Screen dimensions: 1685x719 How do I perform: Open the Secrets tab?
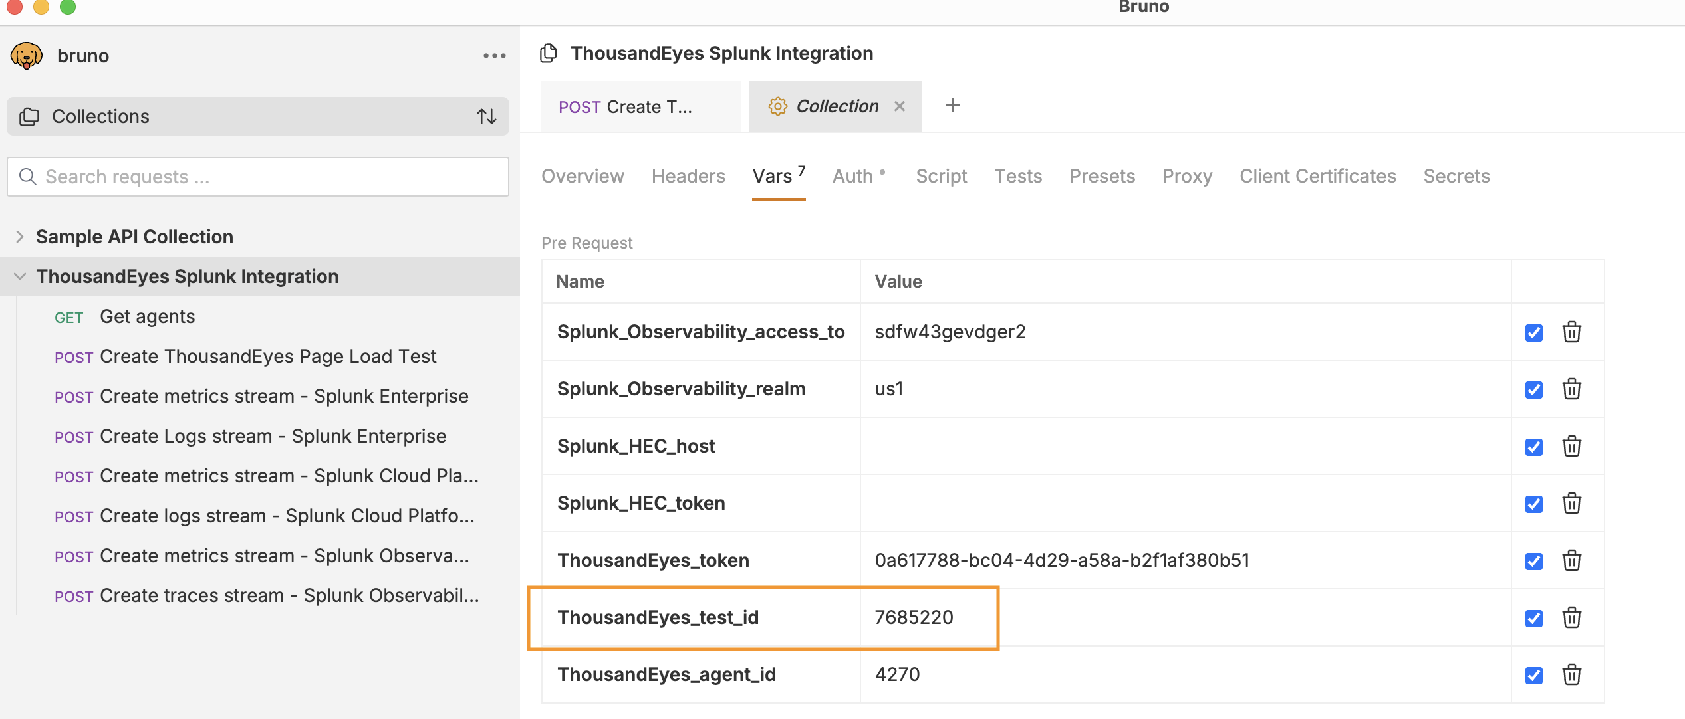[x=1456, y=176]
